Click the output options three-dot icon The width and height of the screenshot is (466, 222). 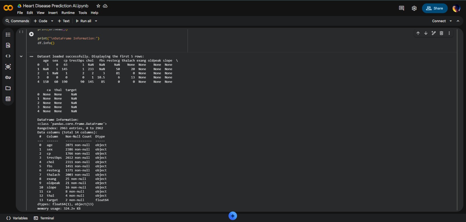(31, 57)
